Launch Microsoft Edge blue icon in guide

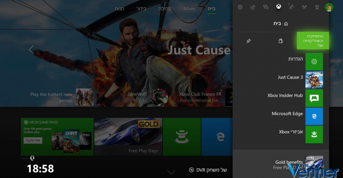(x=314, y=116)
